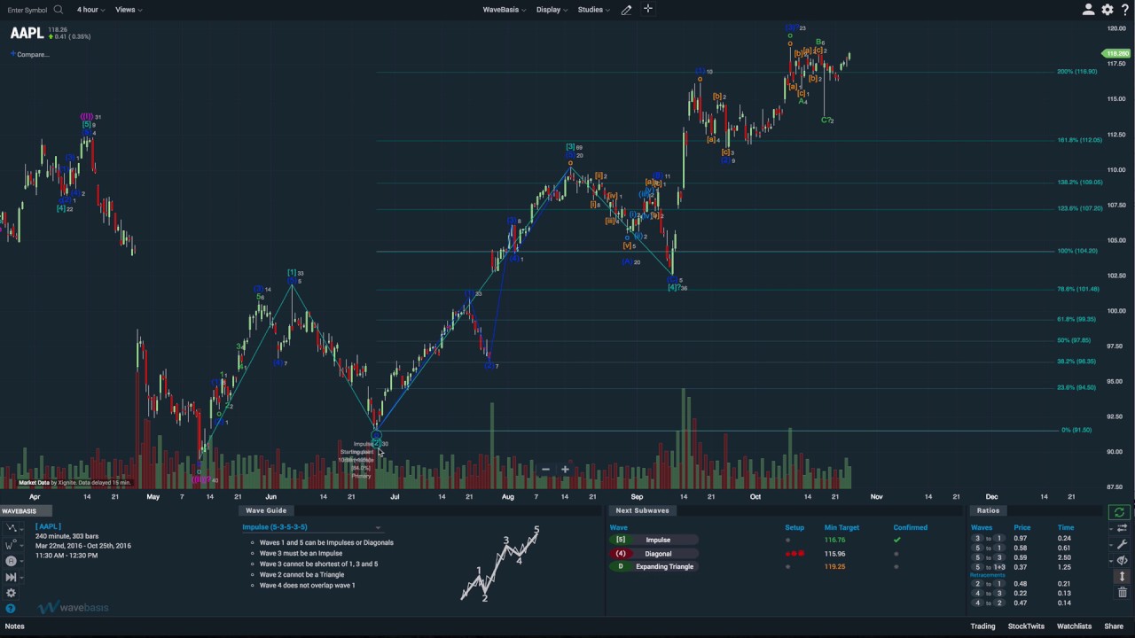Click the swap arrows icon in right toolbar

(x=1122, y=528)
